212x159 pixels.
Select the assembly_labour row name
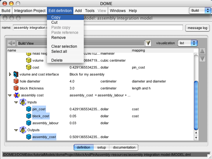coord(45,123)
